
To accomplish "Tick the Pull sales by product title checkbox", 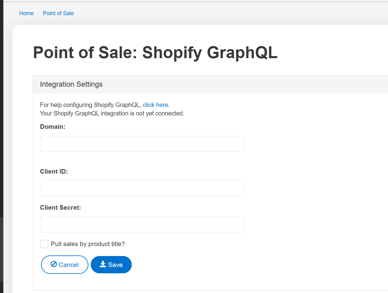I will [x=44, y=244].
